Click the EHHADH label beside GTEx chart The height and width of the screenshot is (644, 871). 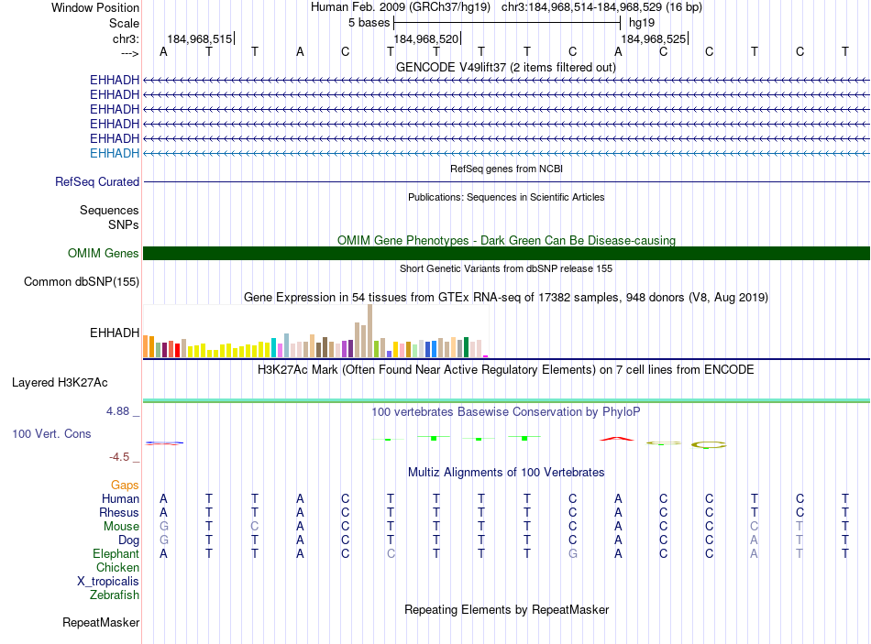coord(115,333)
